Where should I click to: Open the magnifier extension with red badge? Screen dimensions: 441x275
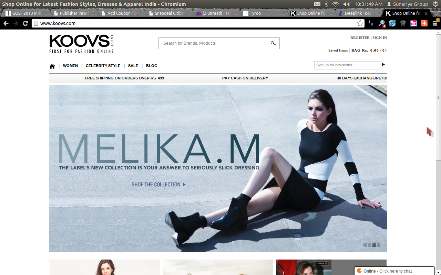[x=382, y=23]
